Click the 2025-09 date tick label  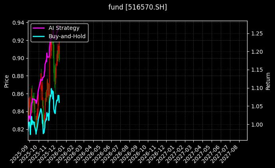19,154
